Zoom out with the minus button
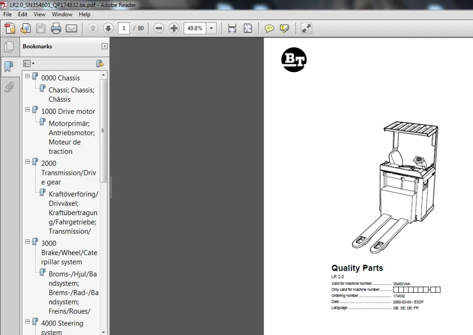The height and width of the screenshot is (335, 473). pyautogui.click(x=159, y=28)
